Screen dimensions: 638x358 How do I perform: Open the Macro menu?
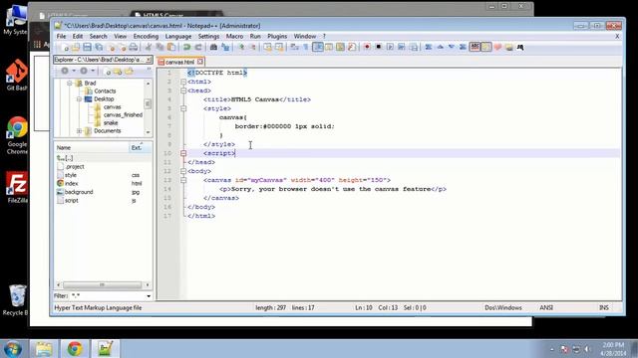pyautogui.click(x=234, y=36)
